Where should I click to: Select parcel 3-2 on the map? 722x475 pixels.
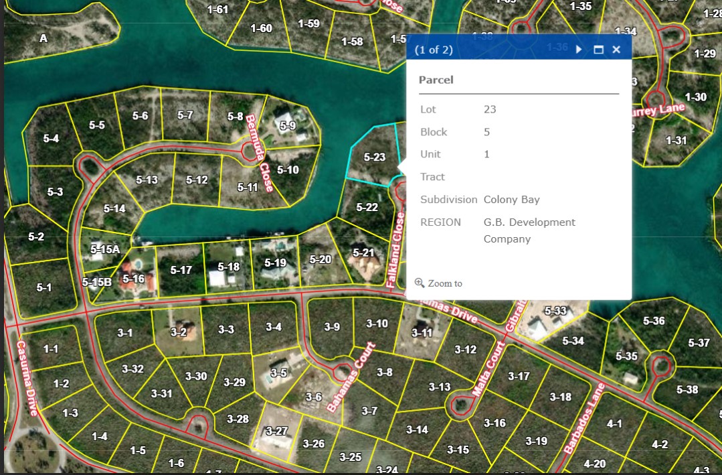tap(178, 332)
